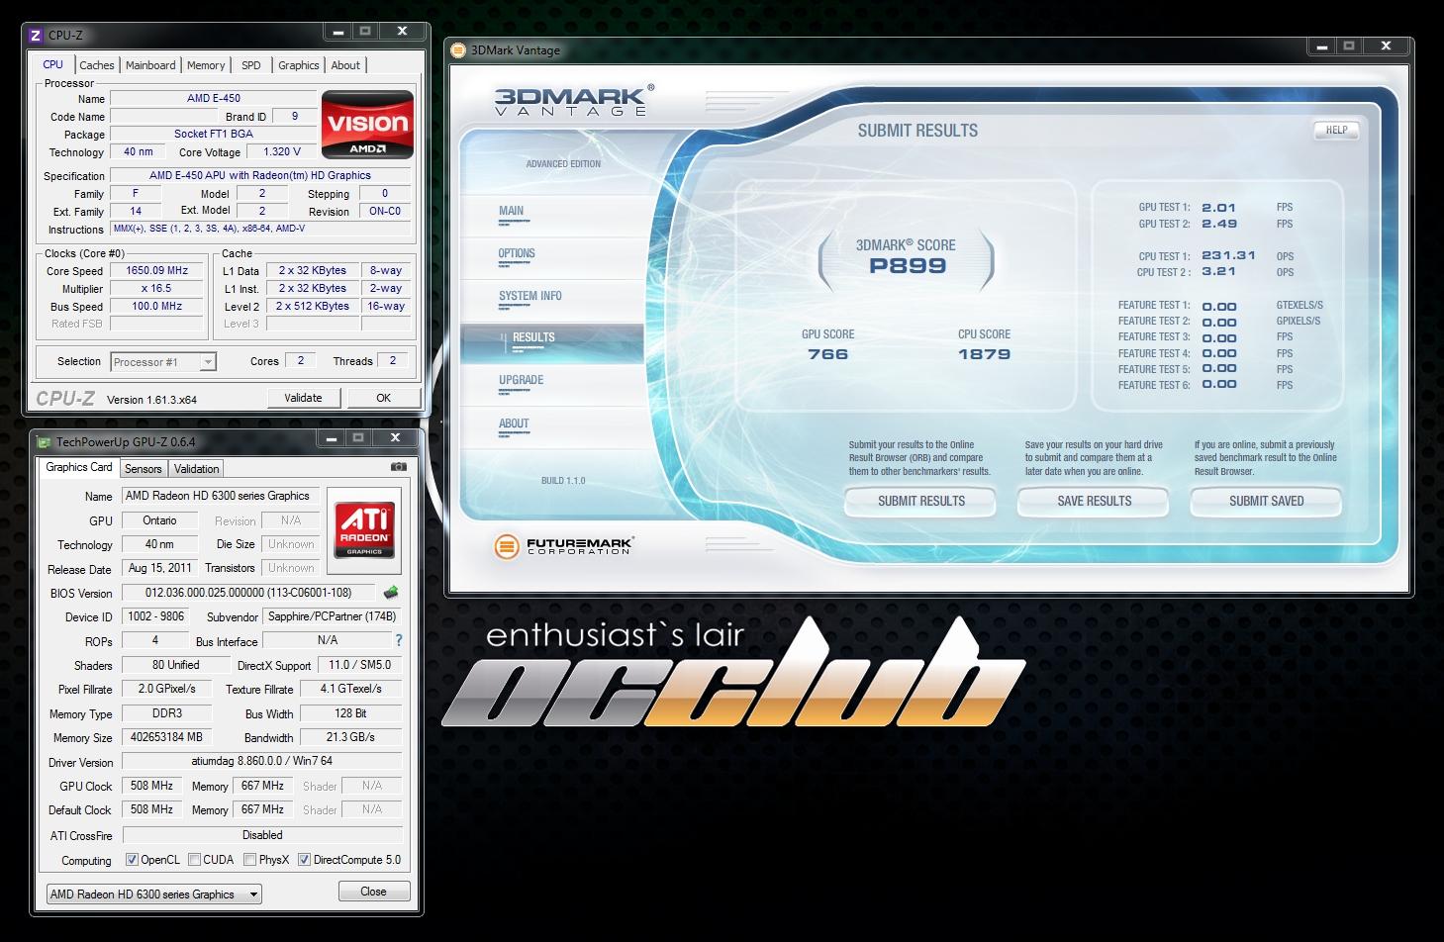The height and width of the screenshot is (942, 1444).
Task: Click the P899 3DMark score
Action: (908, 265)
